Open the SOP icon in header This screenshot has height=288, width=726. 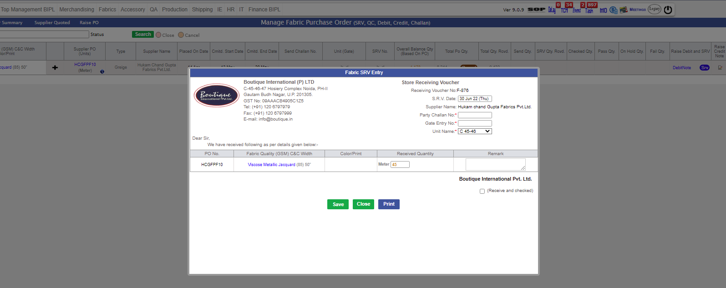(x=536, y=10)
